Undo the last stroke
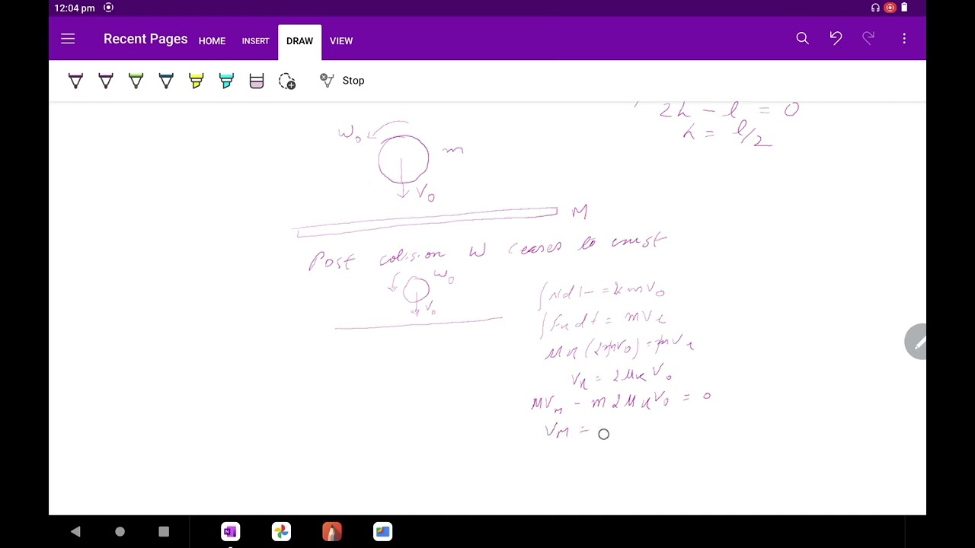Screen dimensions: 975x548 point(836,38)
